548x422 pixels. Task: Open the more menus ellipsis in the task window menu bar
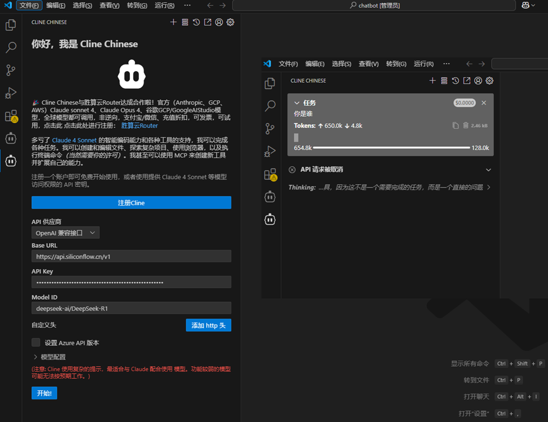(446, 64)
